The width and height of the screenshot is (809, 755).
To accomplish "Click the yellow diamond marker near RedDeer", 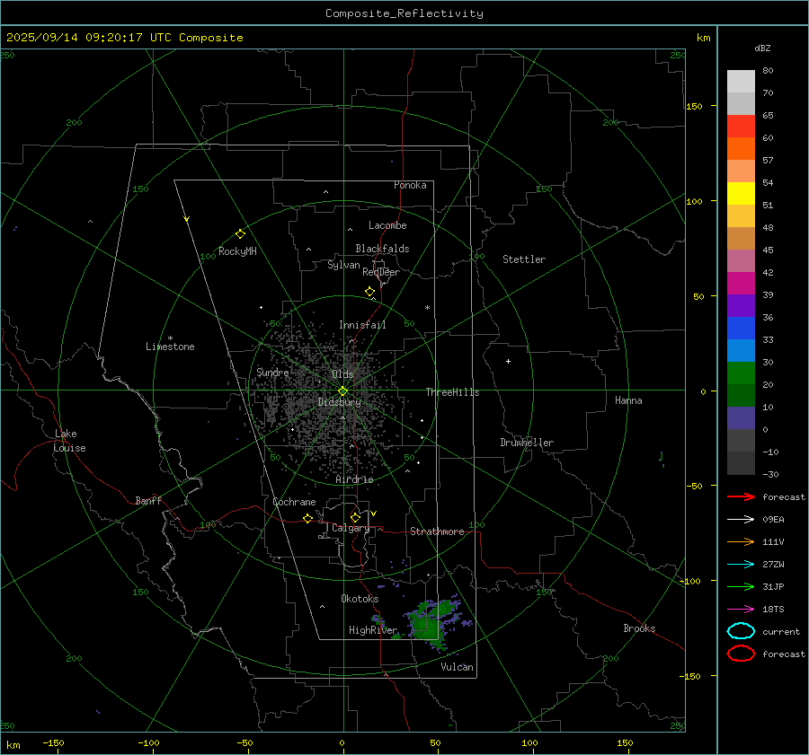I will [x=370, y=292].
